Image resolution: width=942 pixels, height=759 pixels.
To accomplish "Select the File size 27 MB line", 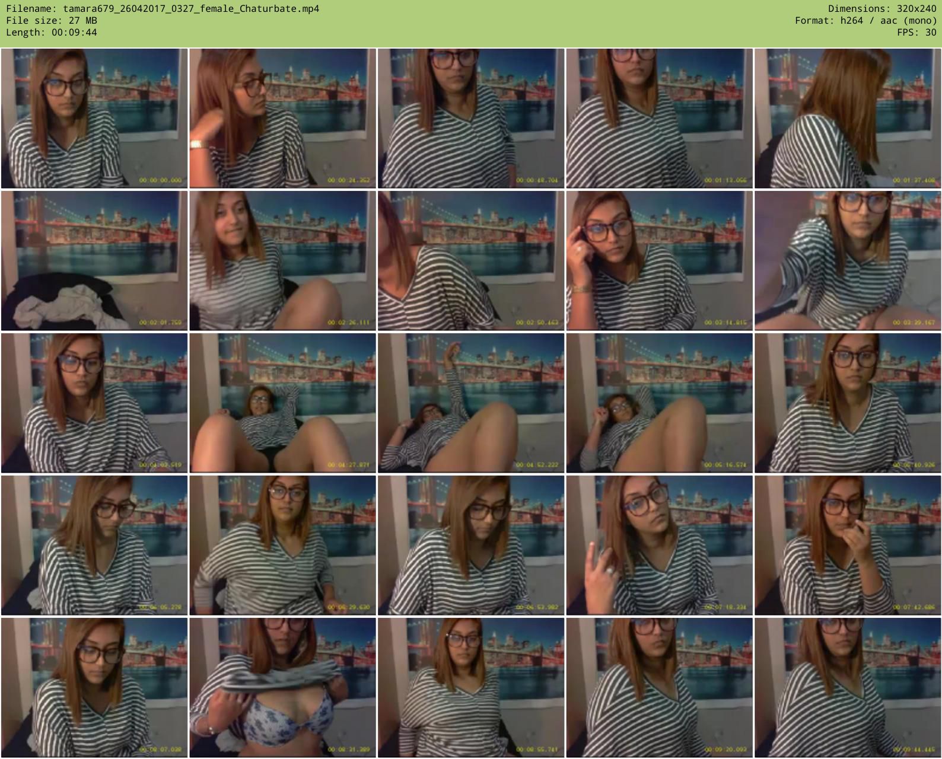I will tap(52, 21).
